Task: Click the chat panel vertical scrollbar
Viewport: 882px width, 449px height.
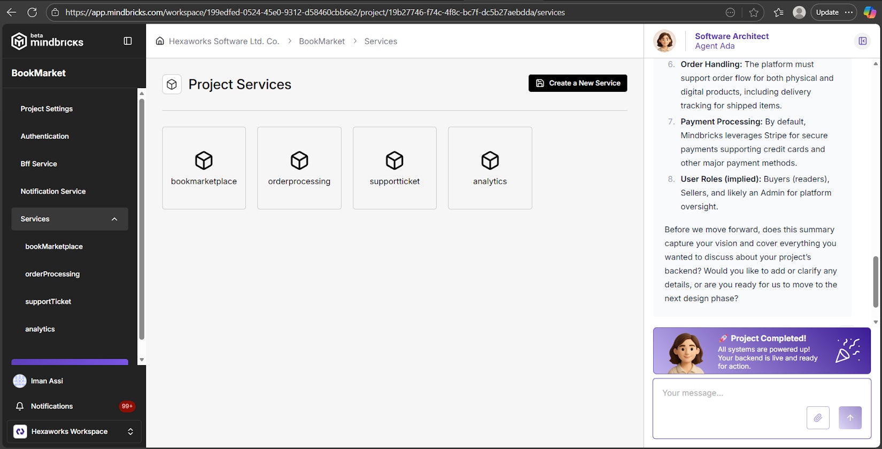Action: tap(875, 281)
